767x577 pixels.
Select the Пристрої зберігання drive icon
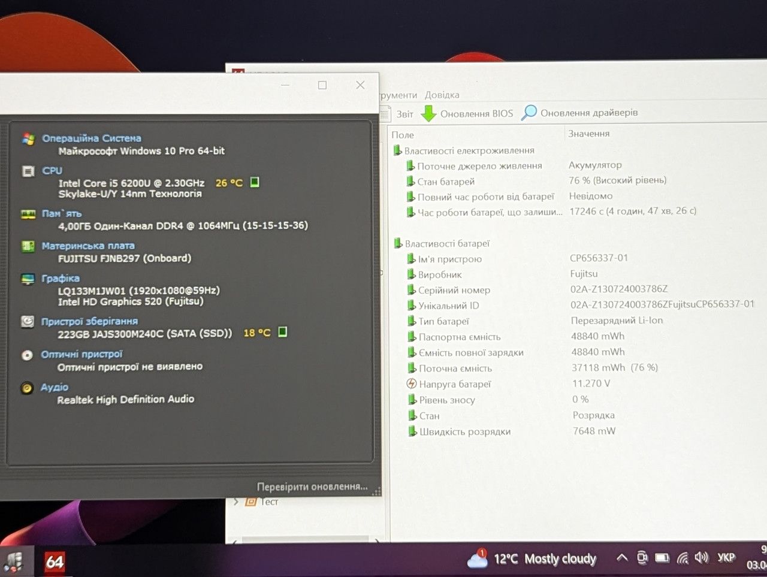click(x=28, y=322)
